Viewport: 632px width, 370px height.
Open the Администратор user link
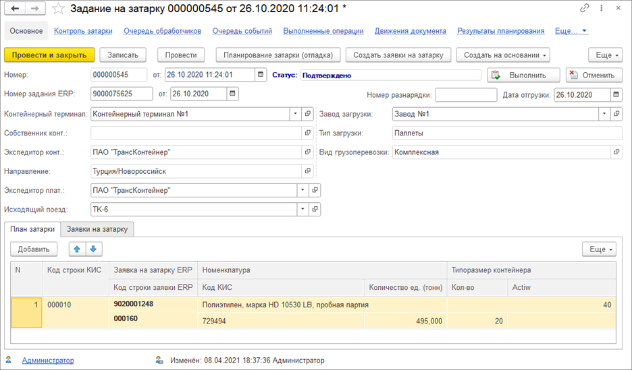click(x=48, y=361)
